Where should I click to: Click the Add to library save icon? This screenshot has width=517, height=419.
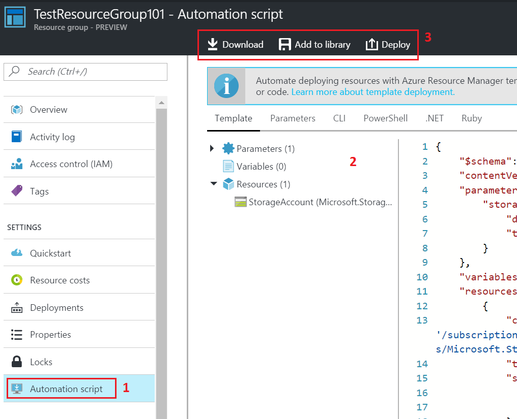[x=285, y=44]
